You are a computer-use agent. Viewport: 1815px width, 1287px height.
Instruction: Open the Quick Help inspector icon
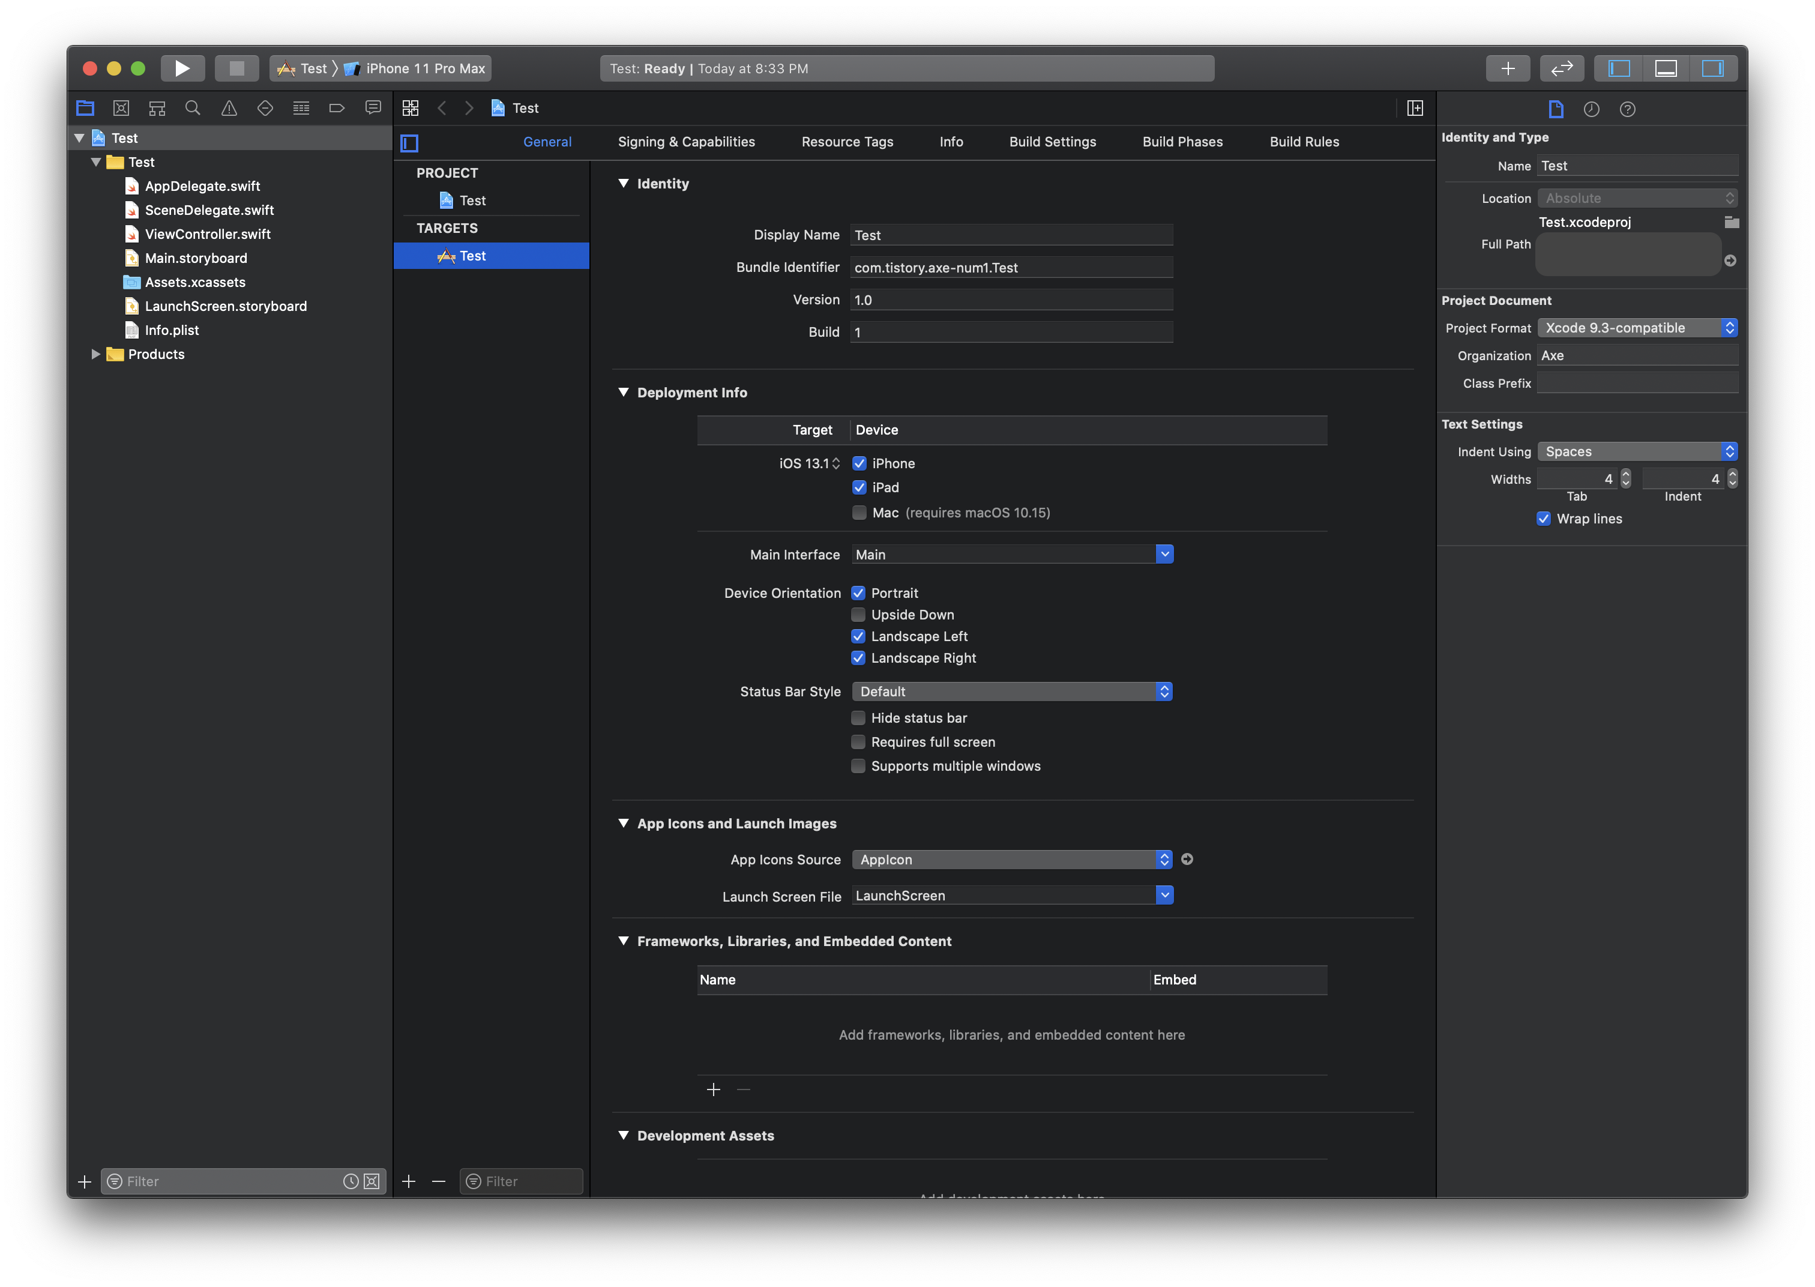[1627, 109]
